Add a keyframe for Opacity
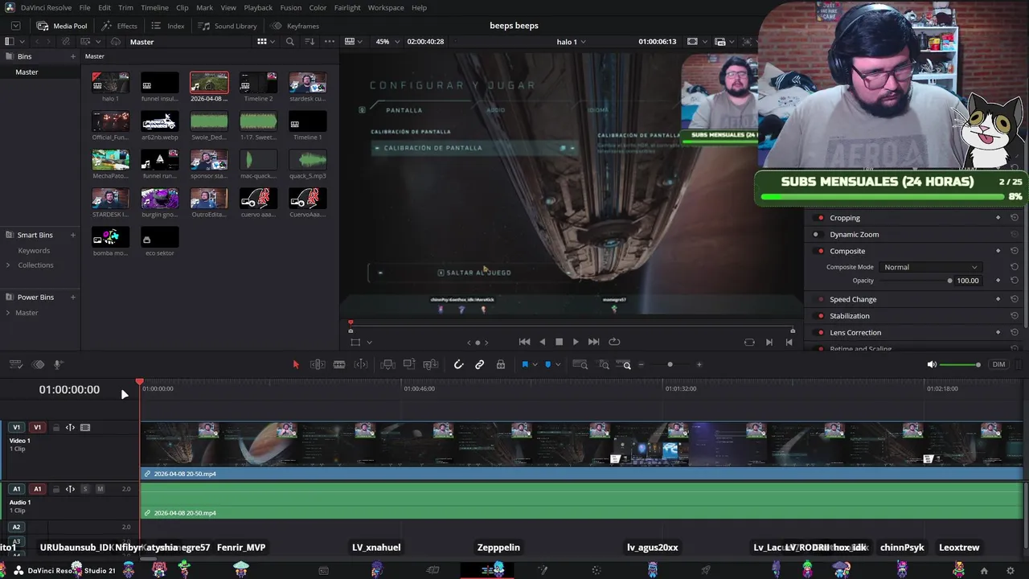 (998, 281)
